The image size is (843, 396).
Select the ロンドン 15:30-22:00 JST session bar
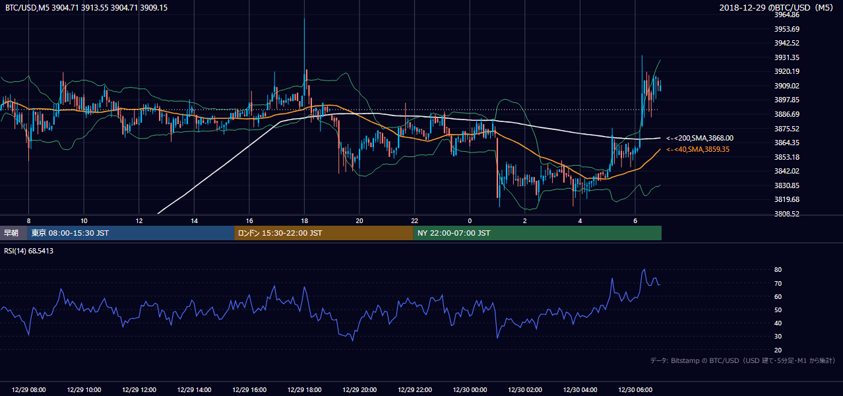coord(323,233)
